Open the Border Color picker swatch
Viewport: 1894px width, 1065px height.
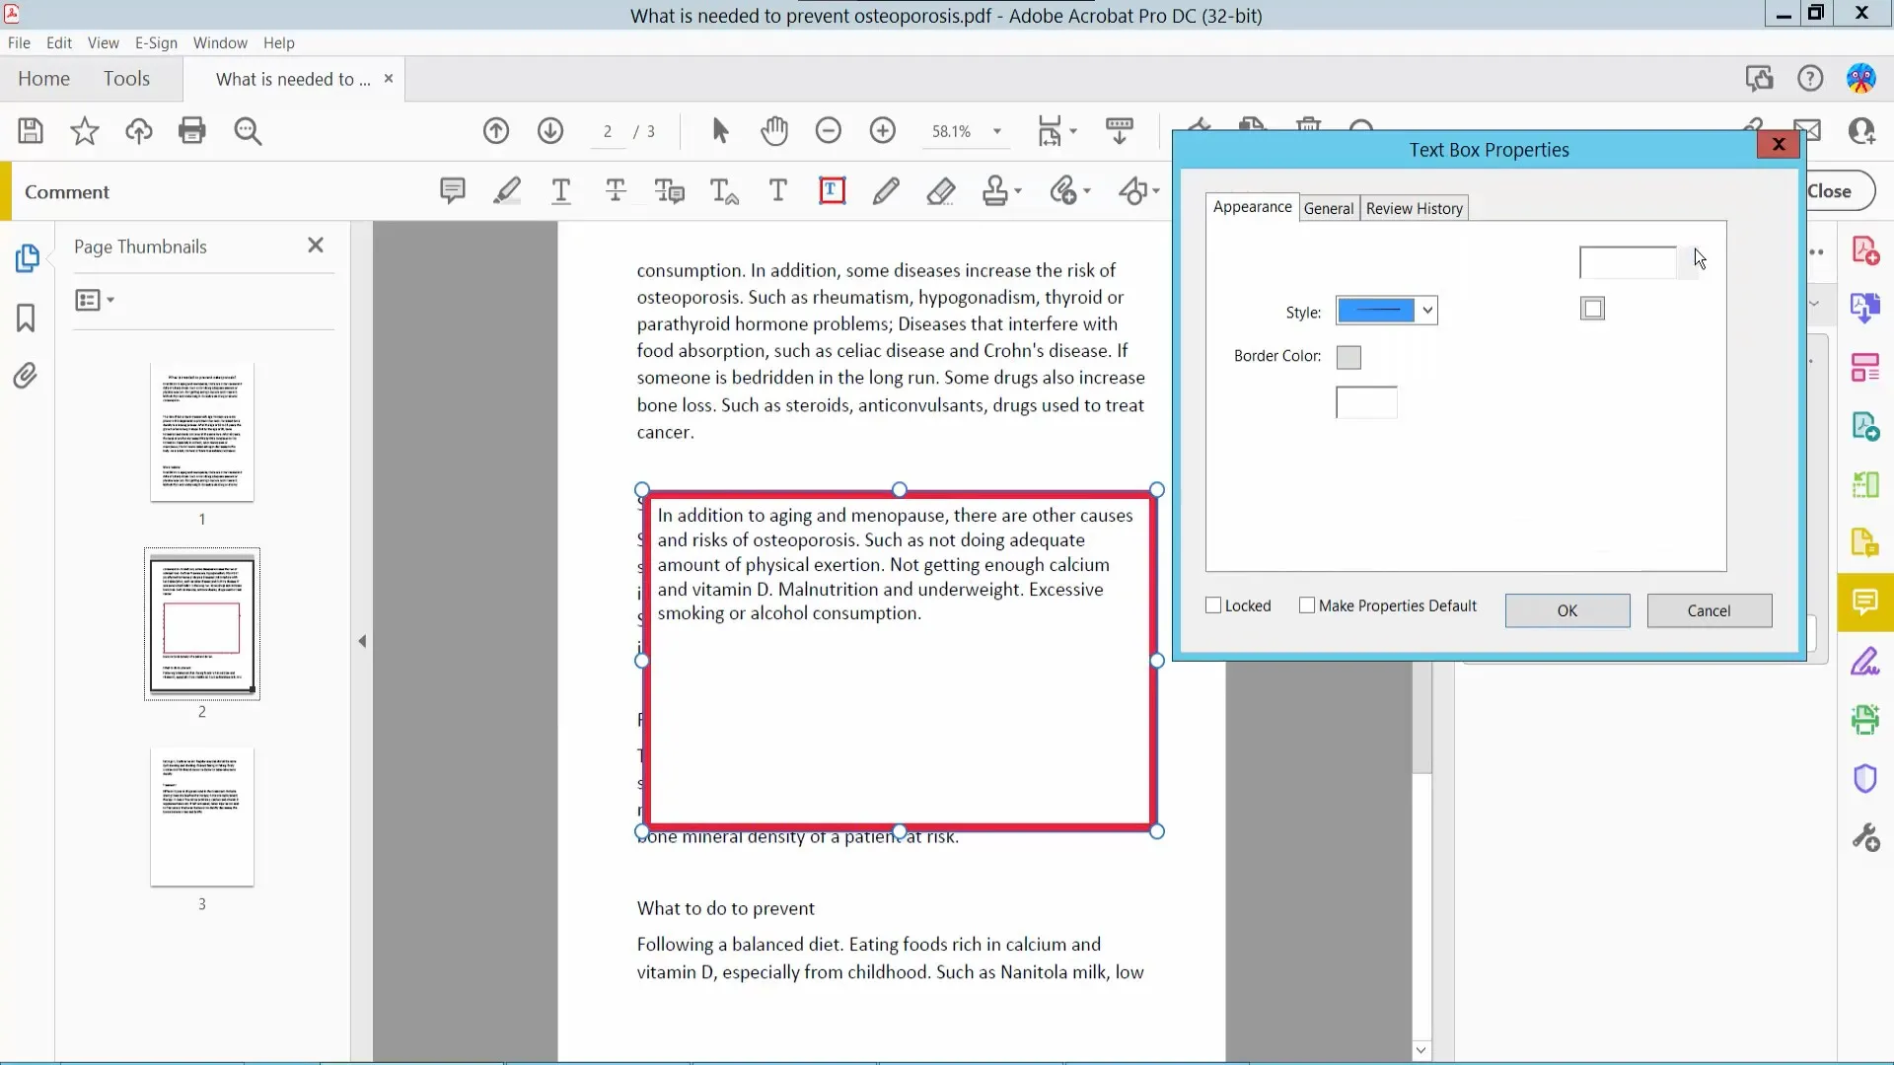[1348, 358]
